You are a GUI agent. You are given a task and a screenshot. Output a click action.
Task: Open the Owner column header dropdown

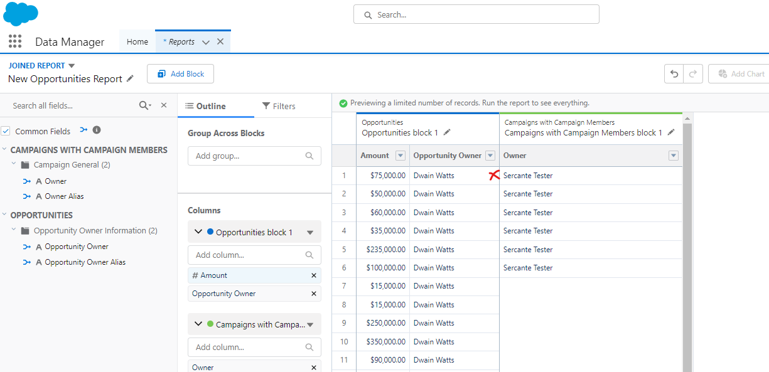(x=674, y=156)
